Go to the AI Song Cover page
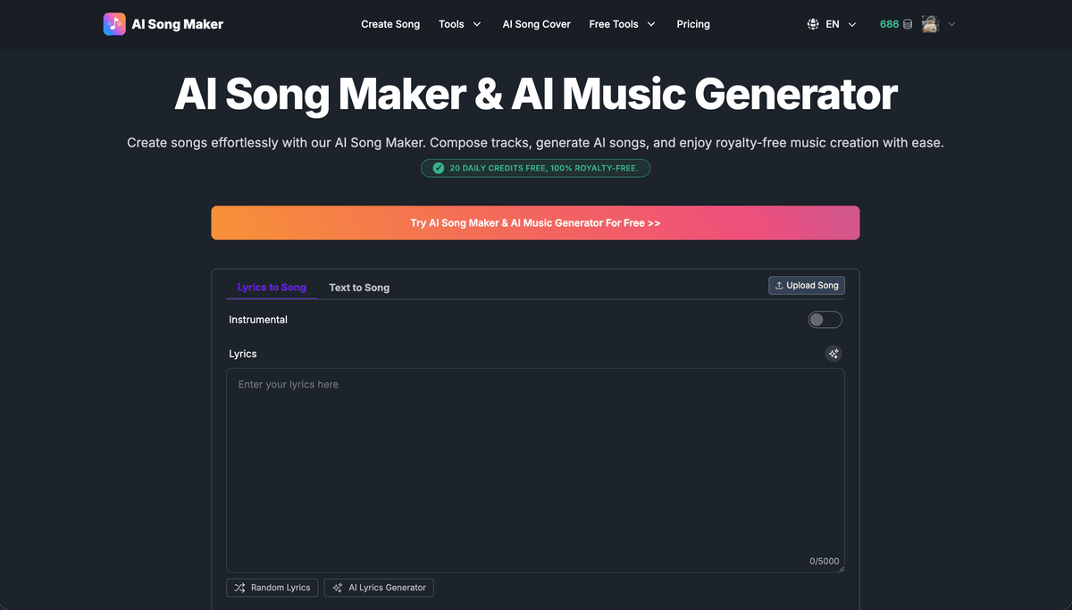The width and height of the screenshot is (1072, 610). (537, 24)
